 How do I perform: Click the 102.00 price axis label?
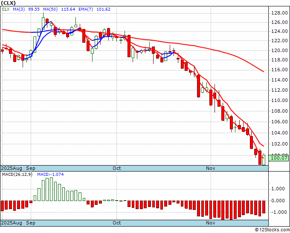[x=279, y=144]
